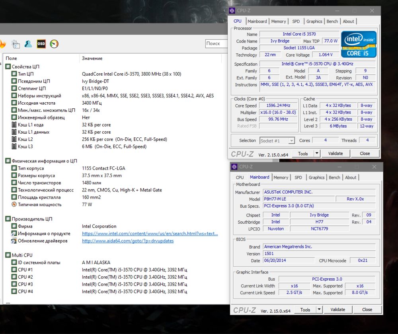Image resolution: width=398 pixels, height=334 pixels.
Task: Click the CPU-Z app icon in bottom window title bar
Action: pos(234,167)
